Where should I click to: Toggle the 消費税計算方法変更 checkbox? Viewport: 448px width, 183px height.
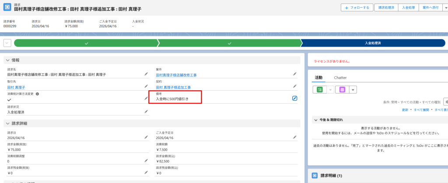click(10, 99)
